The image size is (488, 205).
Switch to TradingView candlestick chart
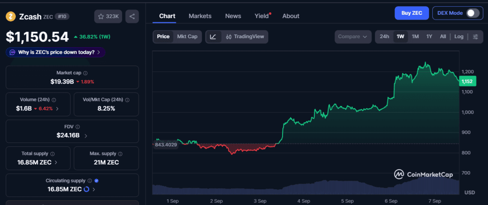click(x=245, y=37)
